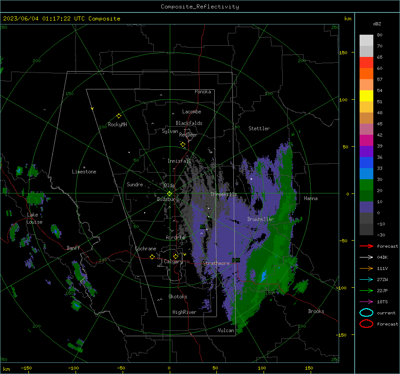Click the Drumheller city label
The width and height of the screenshot is (400, 374).
click(260, 219)
